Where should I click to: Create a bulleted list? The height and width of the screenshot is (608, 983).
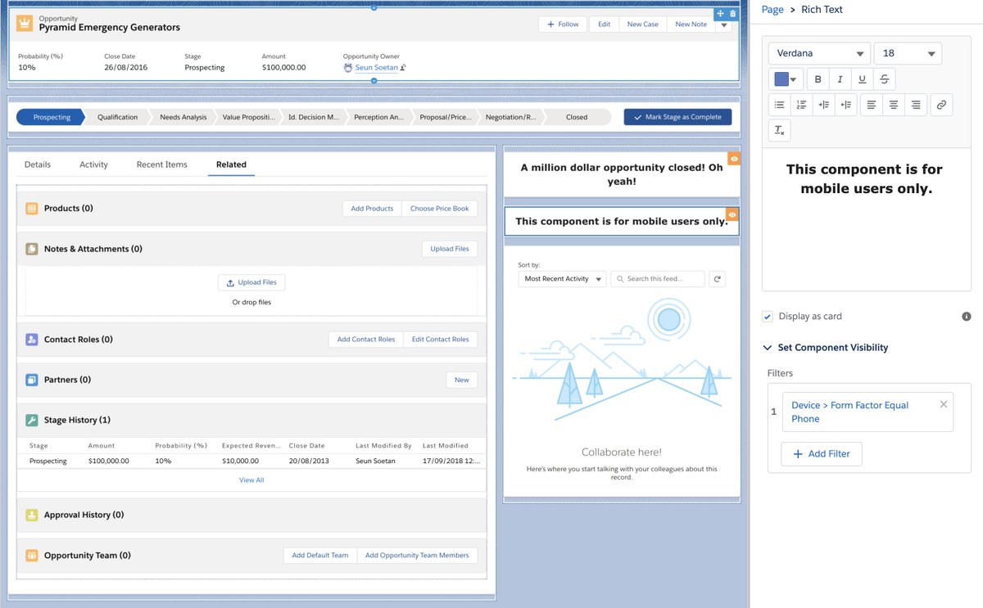coord(778,105)
